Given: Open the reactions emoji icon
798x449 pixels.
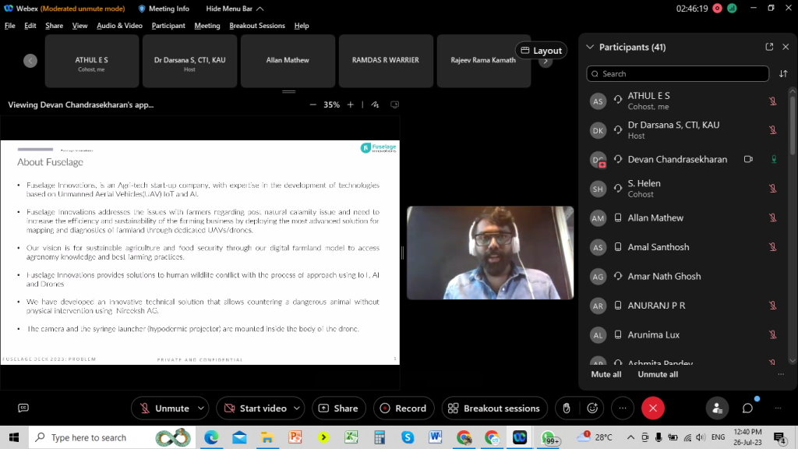Looking at the screenshot, I should (x=592, y=408).
